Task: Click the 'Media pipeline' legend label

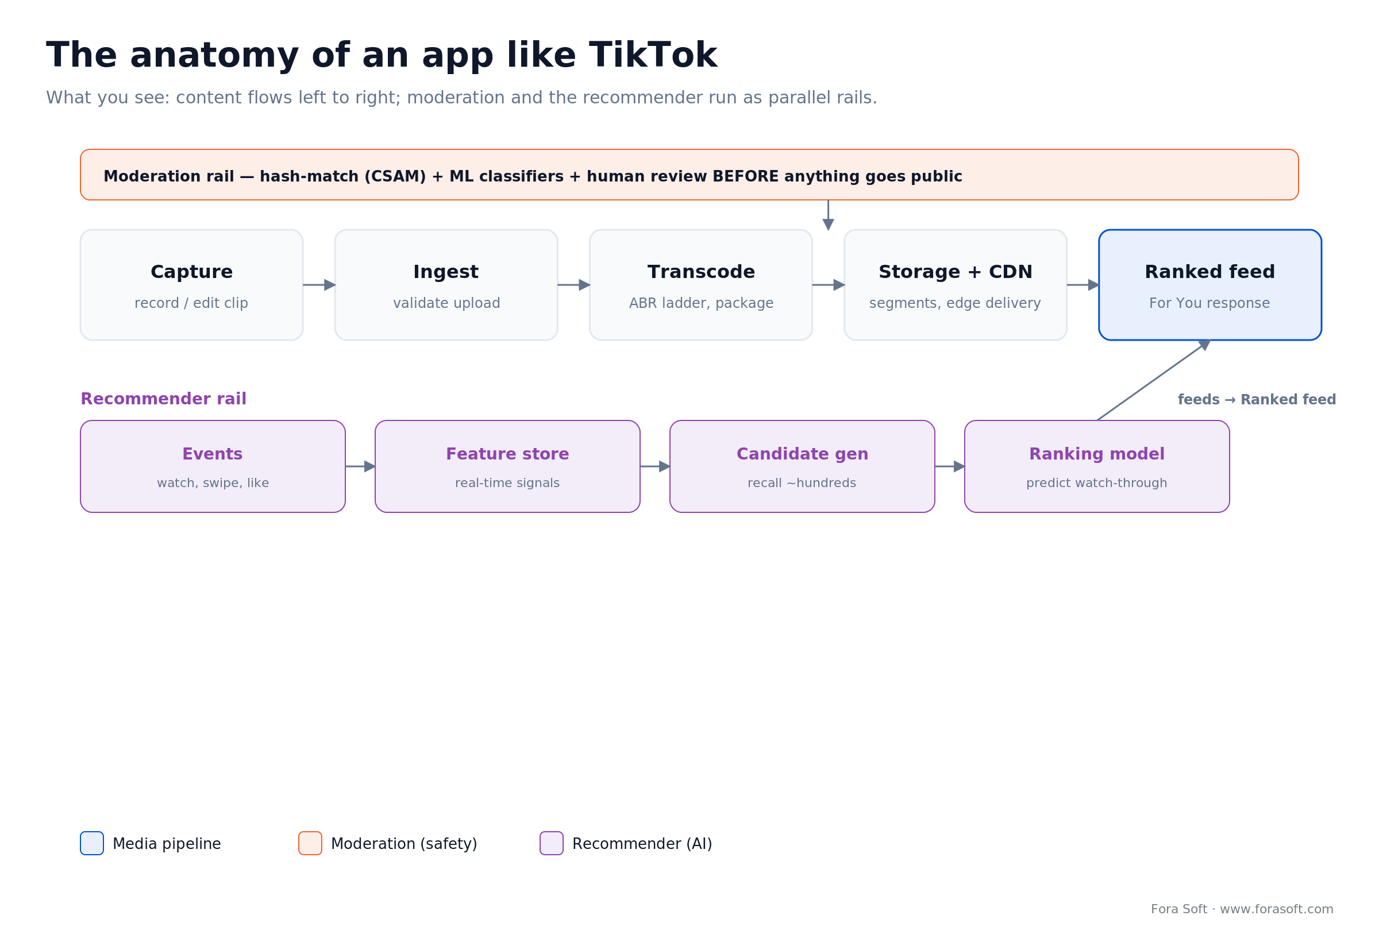Action: click(x=167, y=844)
